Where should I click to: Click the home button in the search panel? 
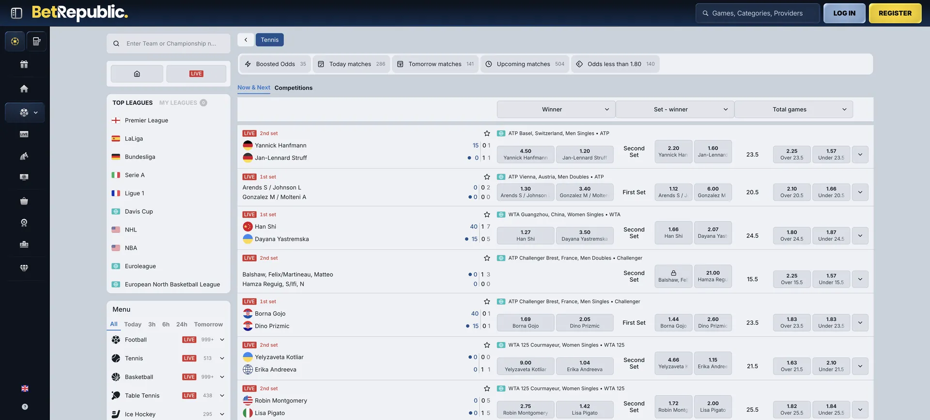click(137, 74)
